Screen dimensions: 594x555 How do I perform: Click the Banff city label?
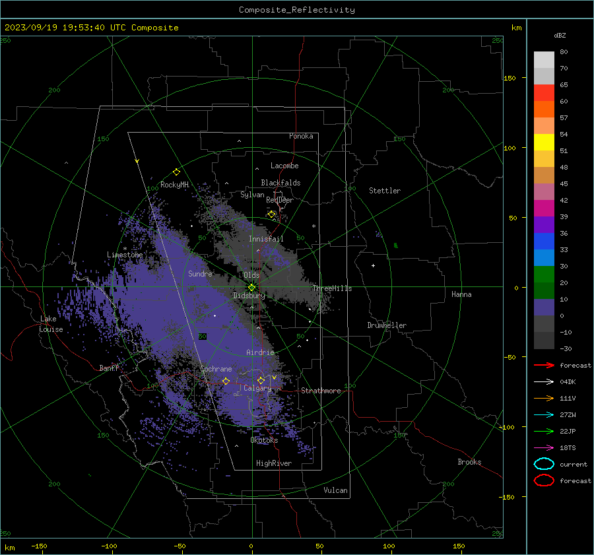tap(109, 368)
